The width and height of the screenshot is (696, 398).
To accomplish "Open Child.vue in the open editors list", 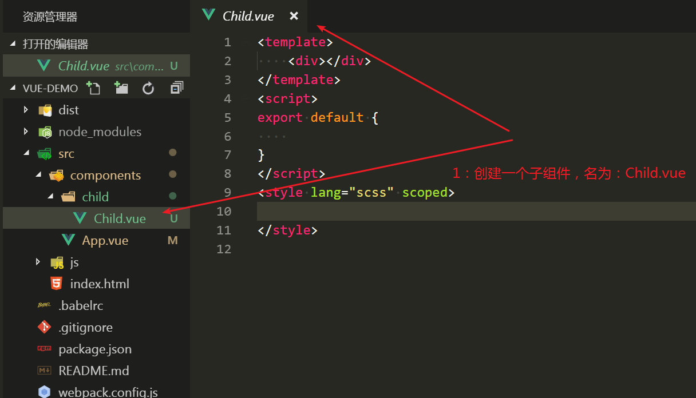I will point(96,66).
